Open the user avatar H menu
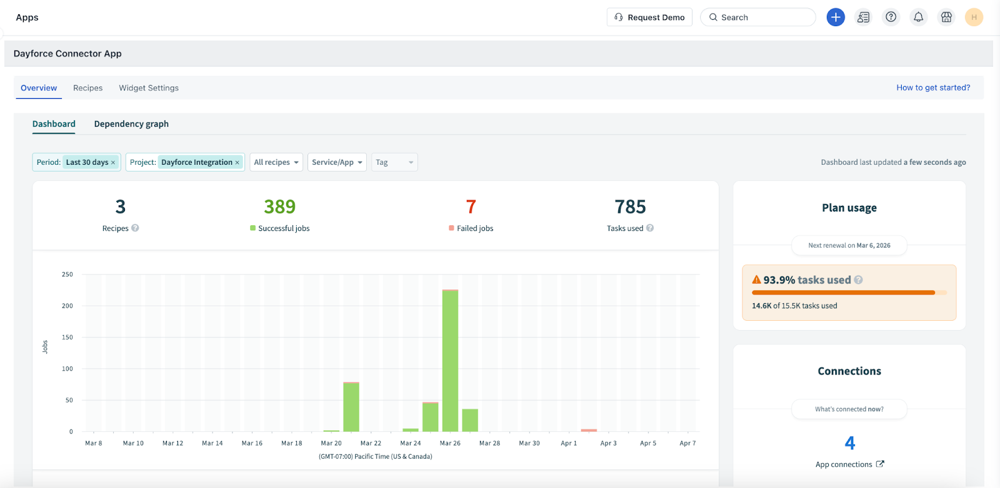 click(x=974, y=17)
